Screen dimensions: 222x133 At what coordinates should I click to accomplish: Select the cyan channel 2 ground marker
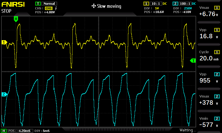point(4,94)
